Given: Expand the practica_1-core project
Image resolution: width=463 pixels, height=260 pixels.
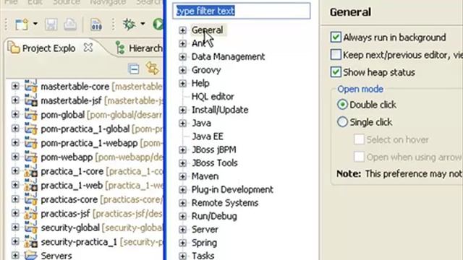Looking at the screenshot, I should 15,171.
